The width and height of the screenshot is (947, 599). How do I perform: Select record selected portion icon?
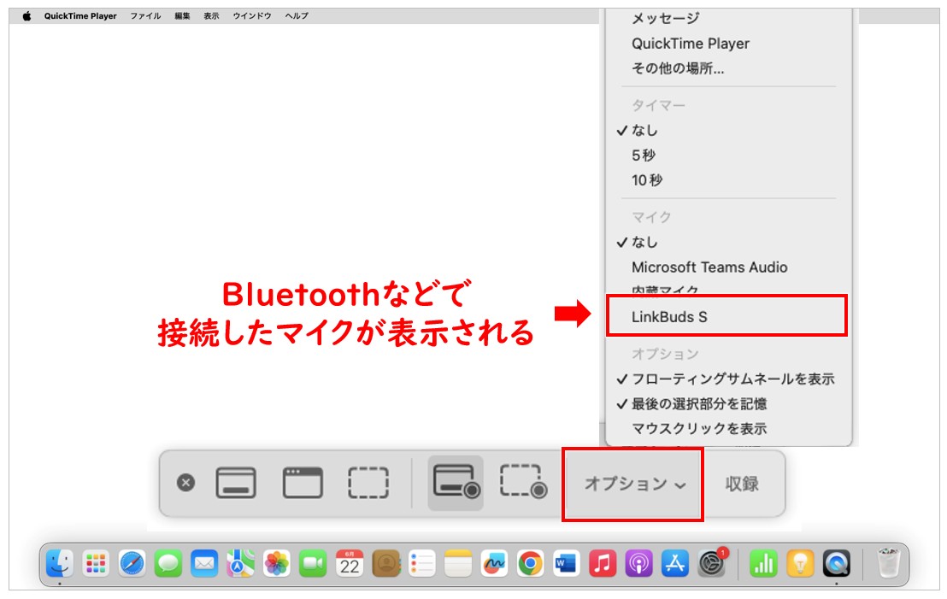tap(523, 482)
